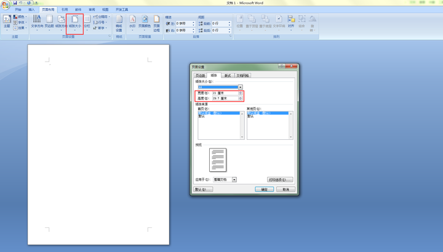Expand the 应用于 apply-to dropdown
Image resolution: width=443 pixels, height=252 pixels.
(234, 179)
